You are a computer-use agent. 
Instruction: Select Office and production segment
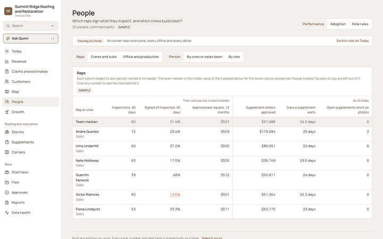coord(140,57)
